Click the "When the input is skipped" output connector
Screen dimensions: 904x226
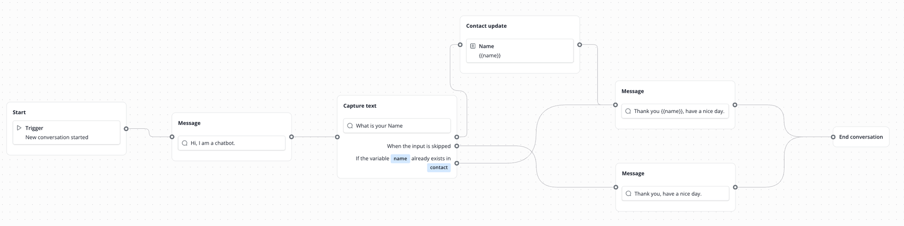pyautogui.click(x=457, y=146)
